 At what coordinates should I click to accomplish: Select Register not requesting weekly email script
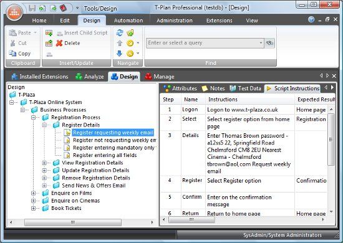pyautogui.click(x=114, y=140)
